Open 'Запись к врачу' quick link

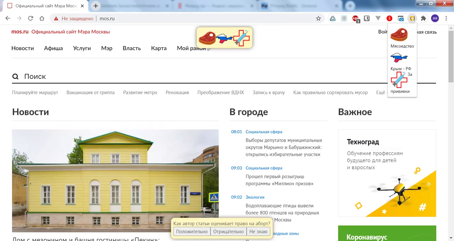[x=268, y=93]
